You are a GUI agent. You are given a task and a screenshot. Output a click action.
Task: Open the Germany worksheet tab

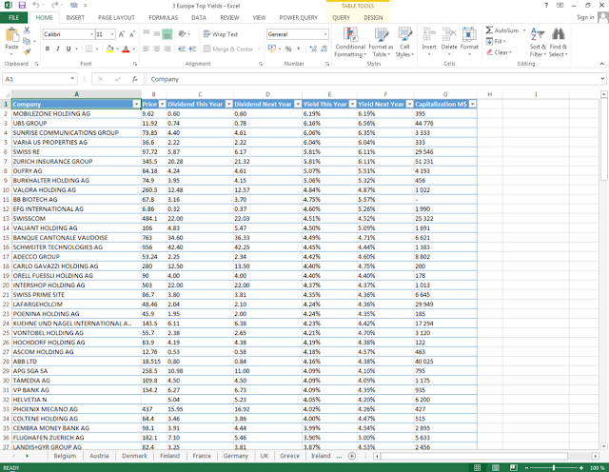point(236,456)
